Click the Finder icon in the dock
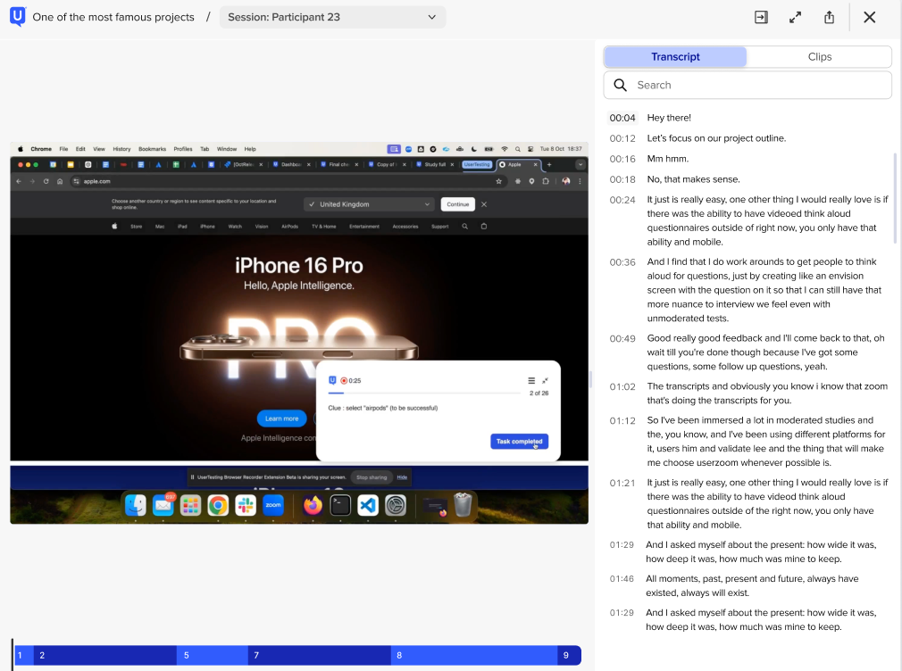This screenshot has width=902, height=671. pos(136,505)
